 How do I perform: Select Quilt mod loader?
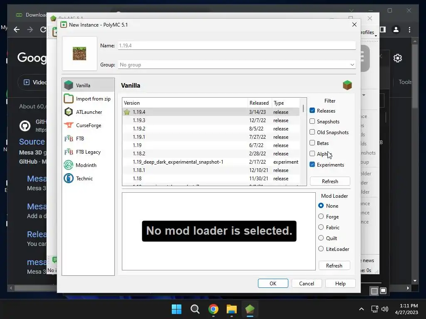click(321, 238)
